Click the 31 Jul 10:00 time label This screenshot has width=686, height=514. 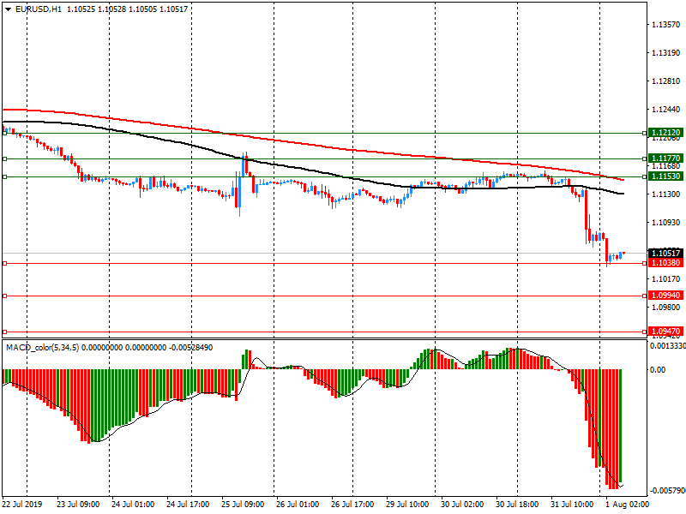(x=572, y=505)
